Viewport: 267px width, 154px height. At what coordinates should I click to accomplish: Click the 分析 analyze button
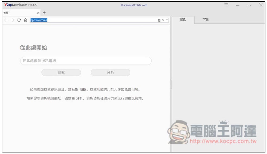[111, 73]
